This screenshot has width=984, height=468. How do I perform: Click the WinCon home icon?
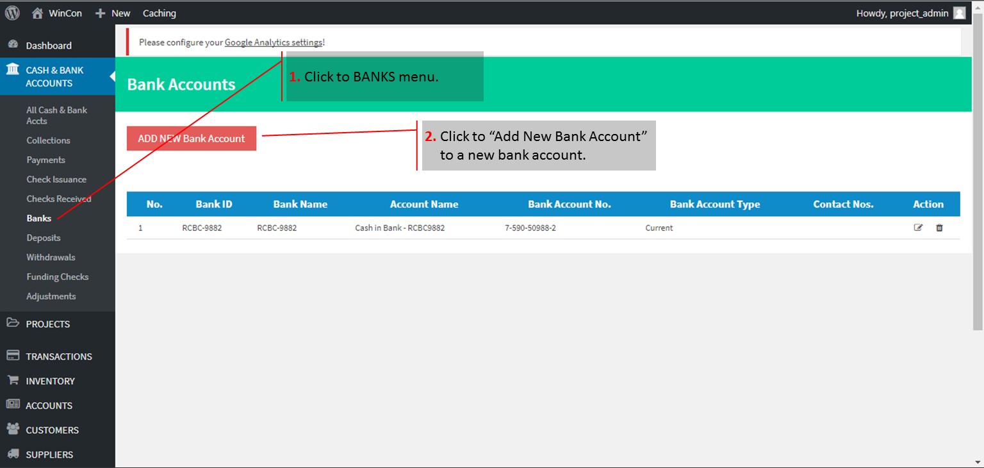pyautogui.click(x=38, y=13)
